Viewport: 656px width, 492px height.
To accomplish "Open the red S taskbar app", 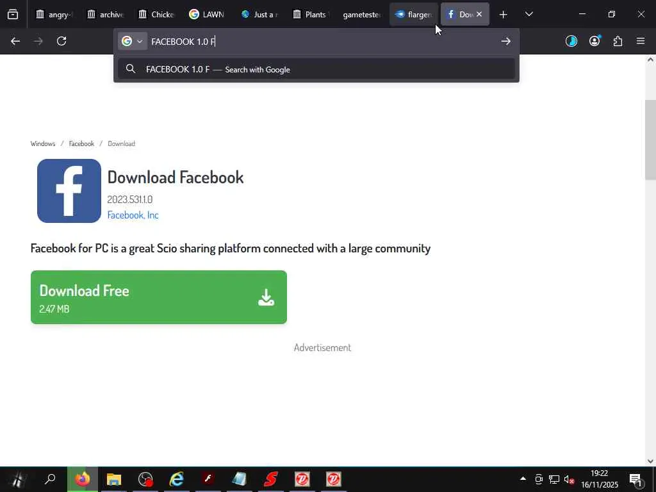I will tap(271, 479).
